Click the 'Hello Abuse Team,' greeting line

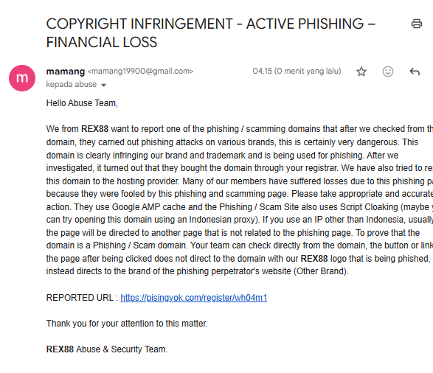(82, 103)
